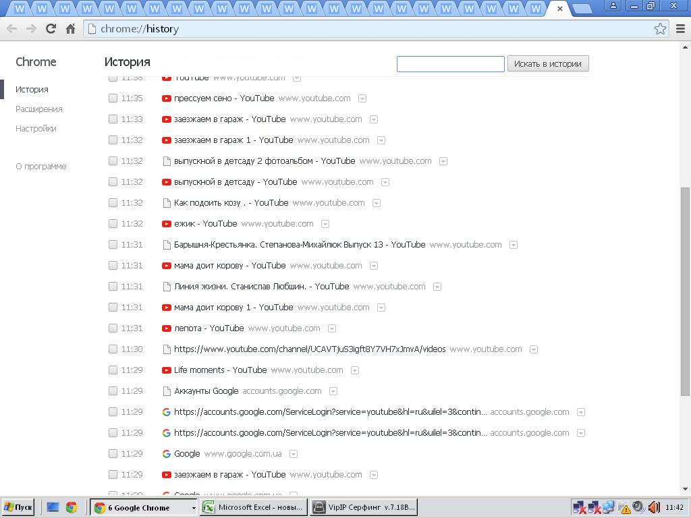Screen dimensions: 691x518
Task: Click the scrollbar down arrow
Action: pos(685,489)
